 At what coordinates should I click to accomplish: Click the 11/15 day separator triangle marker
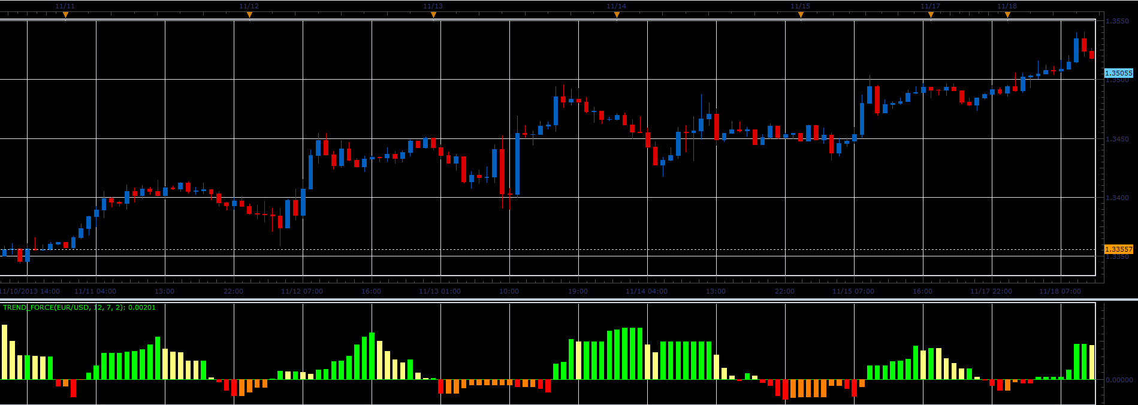pos(801,15)
